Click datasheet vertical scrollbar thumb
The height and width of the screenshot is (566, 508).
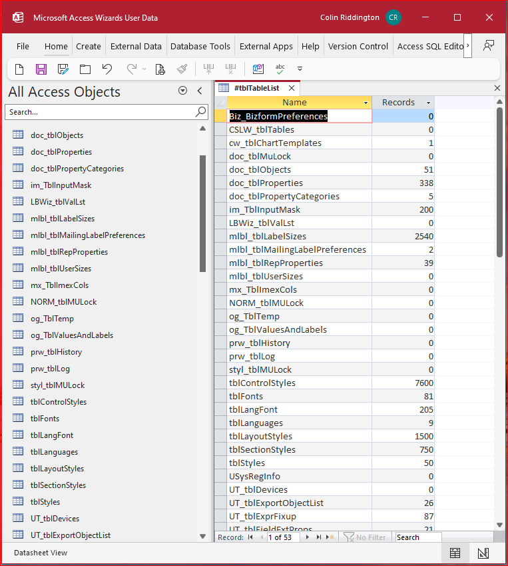tap(499, 182)
